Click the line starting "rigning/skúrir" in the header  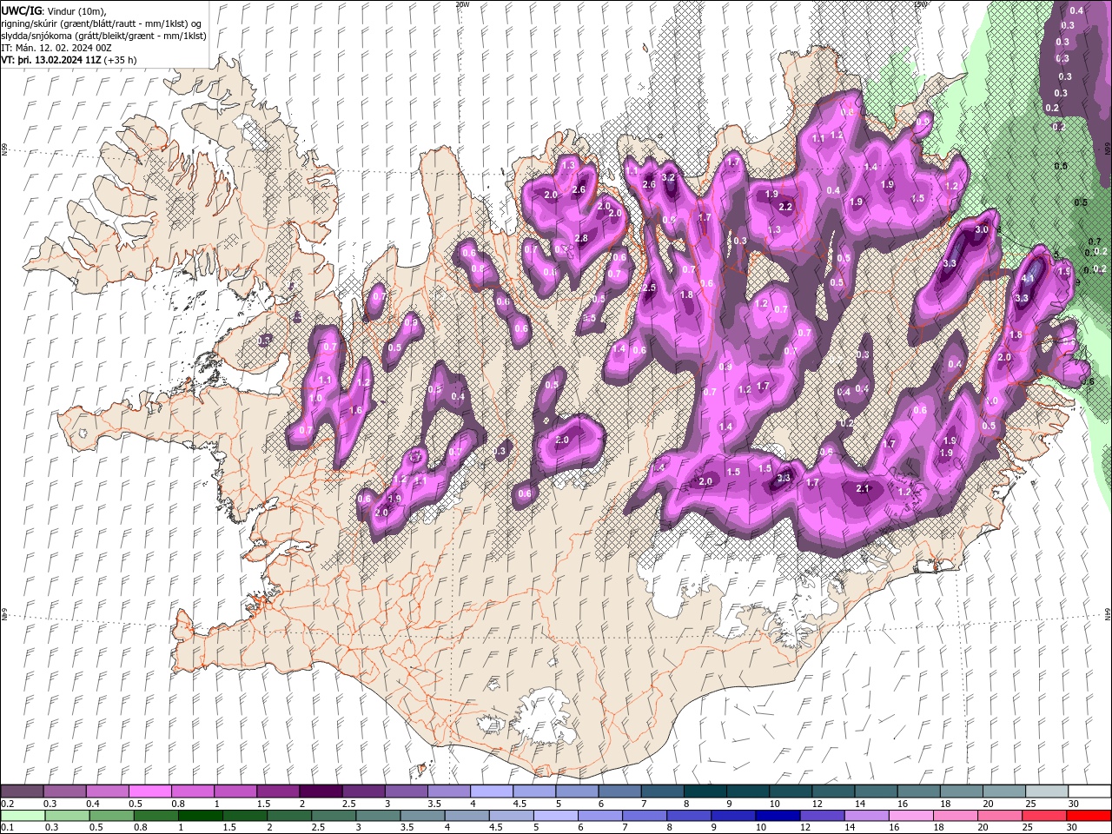[x=102, y=23]
